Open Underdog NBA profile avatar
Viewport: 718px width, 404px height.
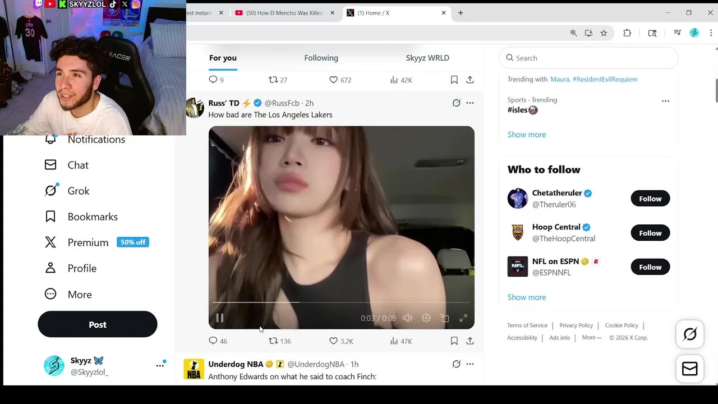(194, 369)
